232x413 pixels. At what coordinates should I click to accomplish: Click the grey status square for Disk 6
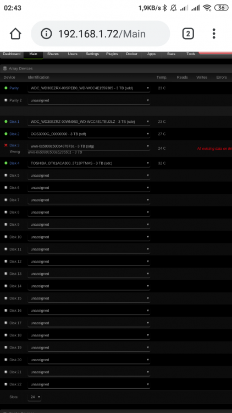pyautogui.click(x=6, y=188)
